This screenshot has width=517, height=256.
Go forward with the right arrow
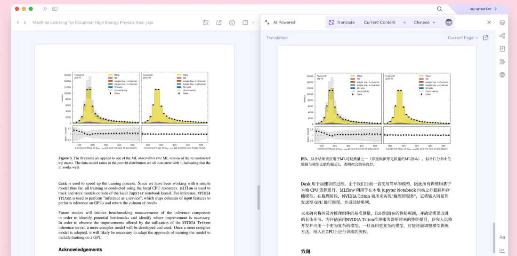click(x=25, y=23)
